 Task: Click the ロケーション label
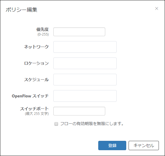36,63
